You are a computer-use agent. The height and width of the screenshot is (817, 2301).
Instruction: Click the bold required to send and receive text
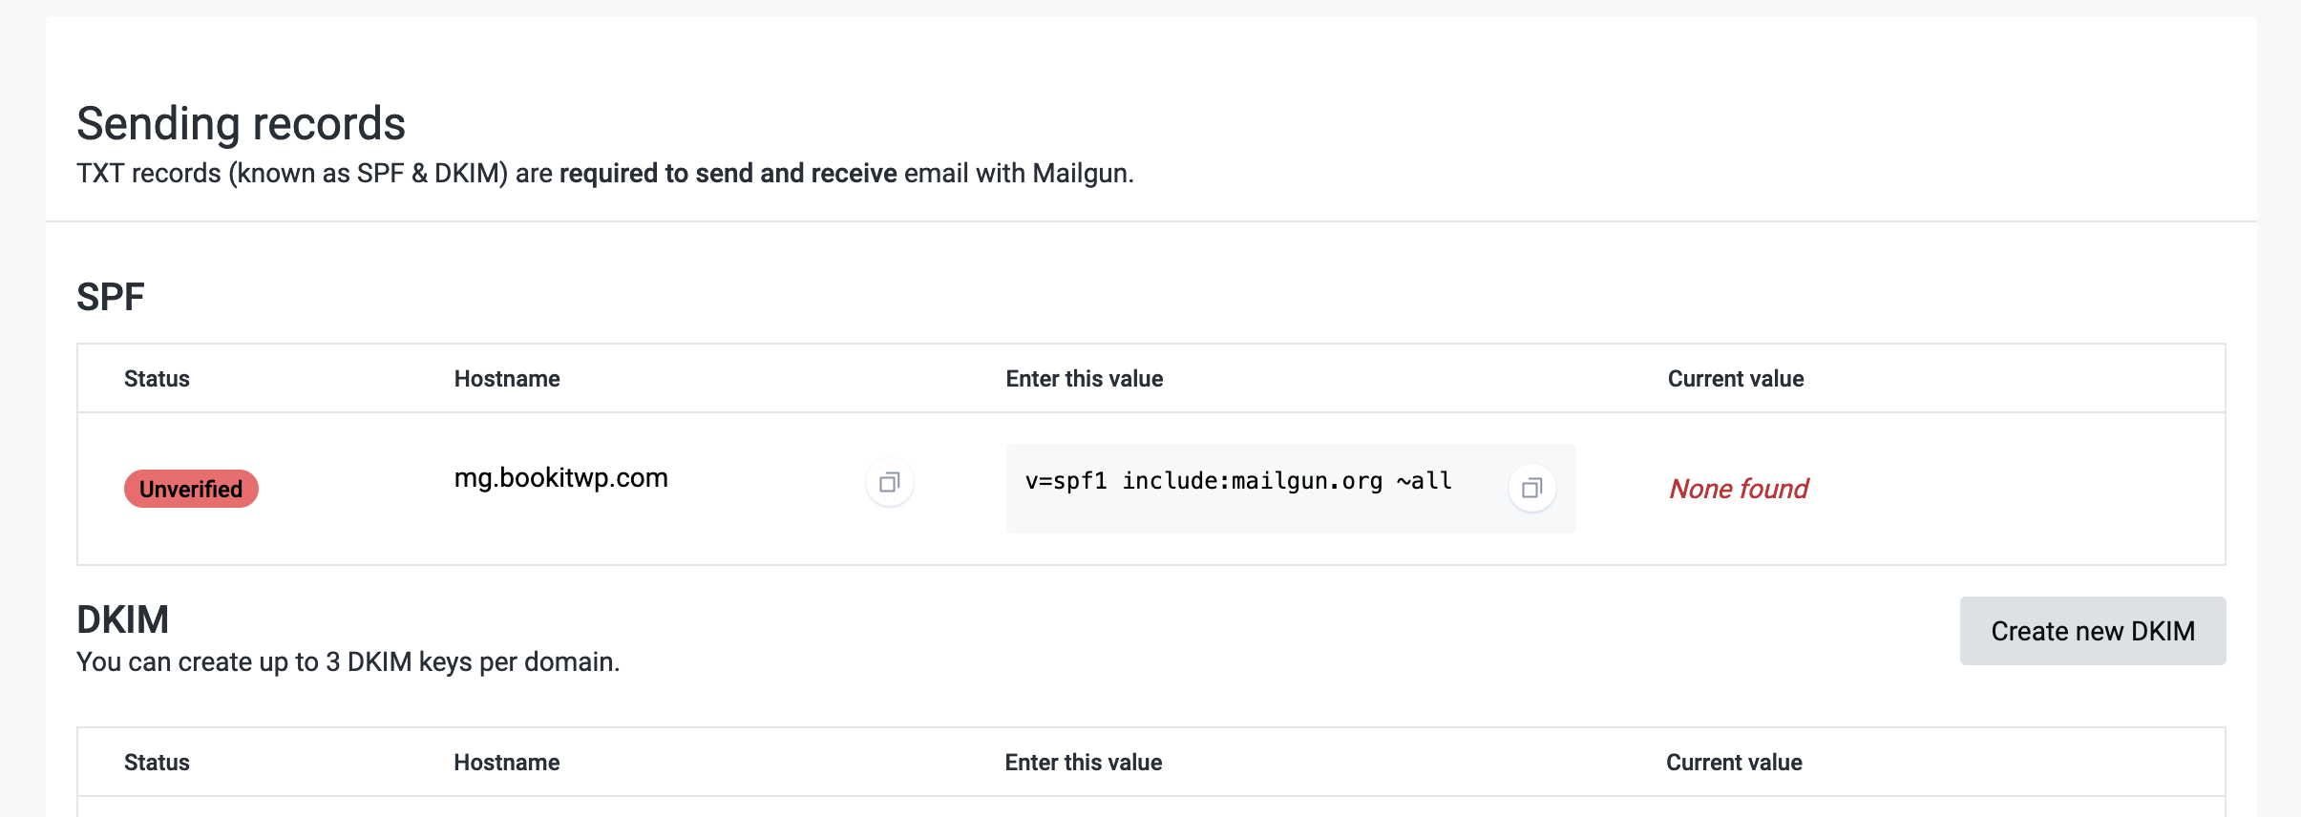pyautogui.click(x=728, y=174)
